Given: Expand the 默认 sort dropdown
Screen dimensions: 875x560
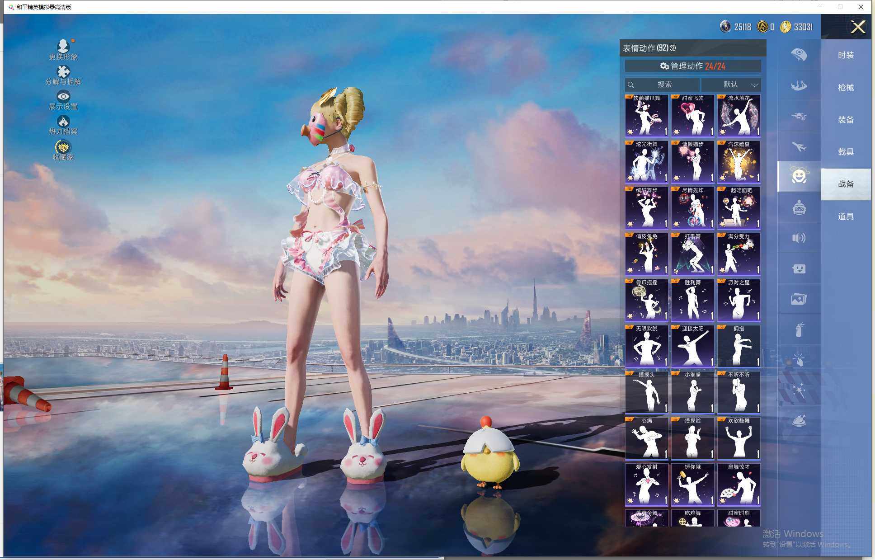Looking at the screenshot, I should coord(731,85).
